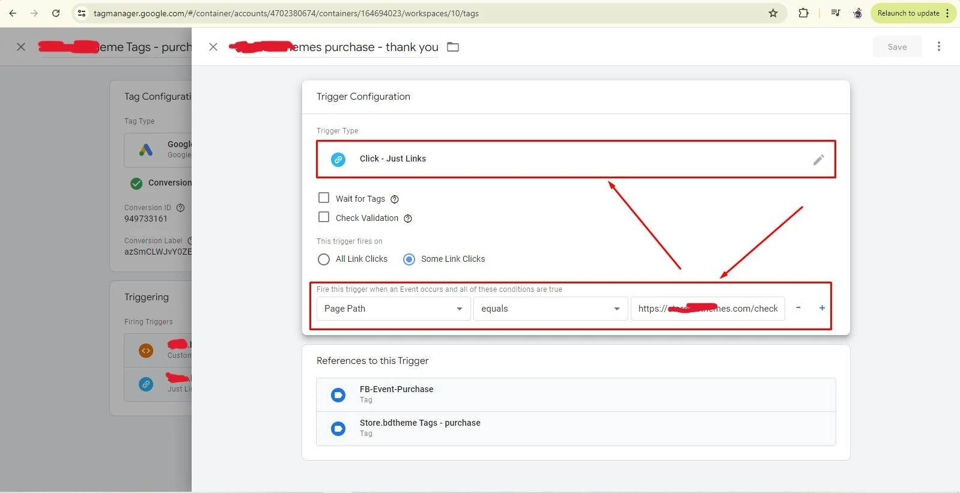Open the folder icon next to the trigger name

(x=453, y=47)
